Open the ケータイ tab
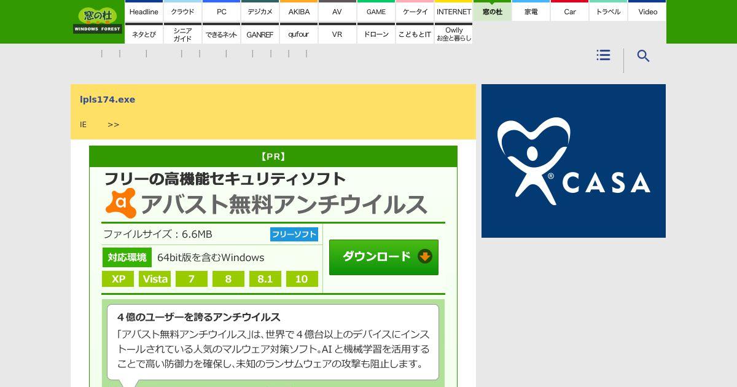 tap(415, 10)
